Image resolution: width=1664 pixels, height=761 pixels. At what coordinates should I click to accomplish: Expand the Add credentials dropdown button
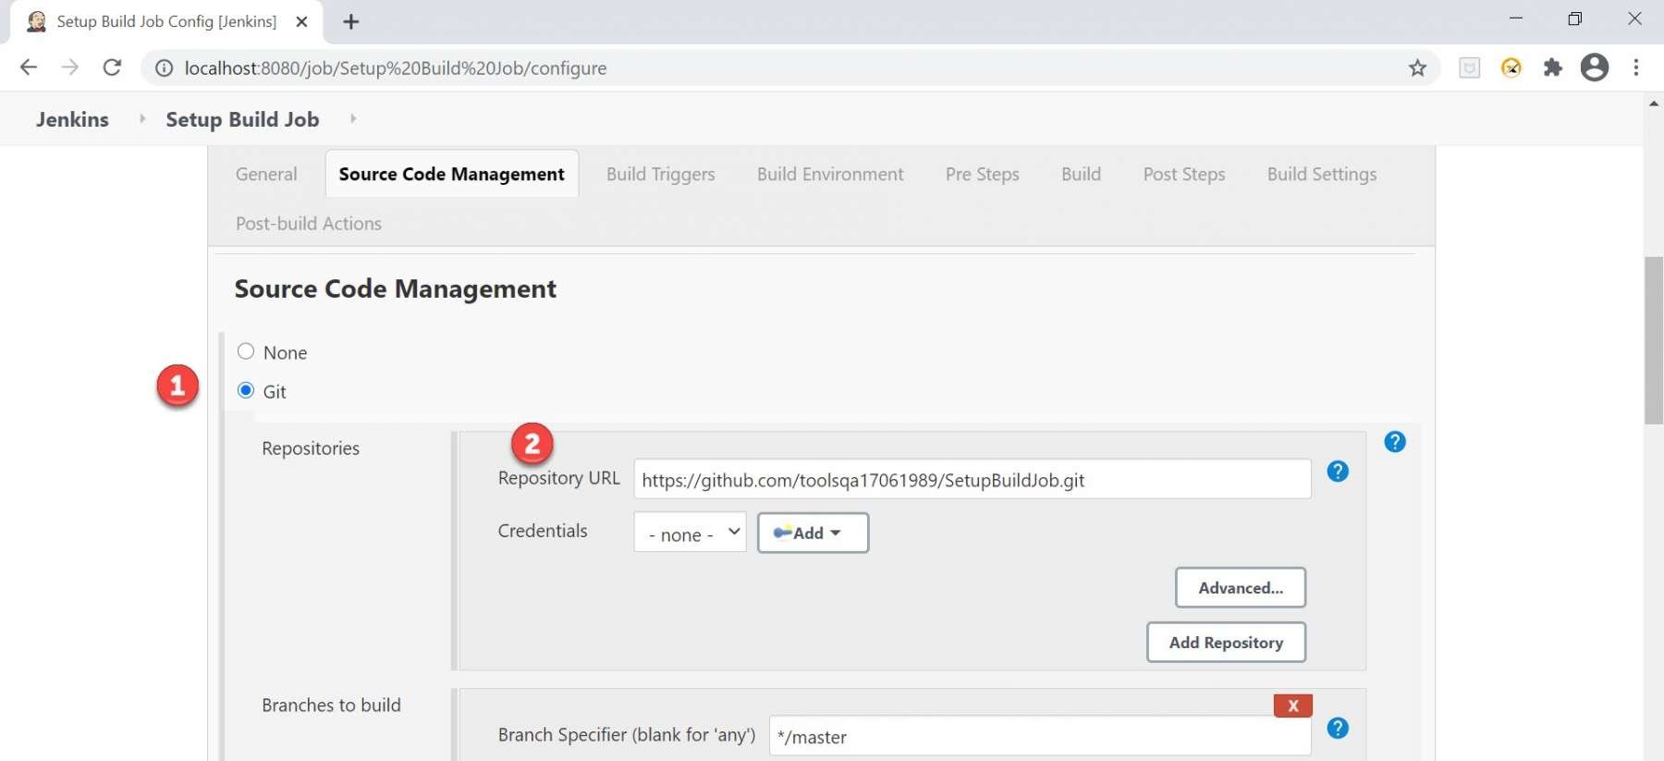point(813,533)
